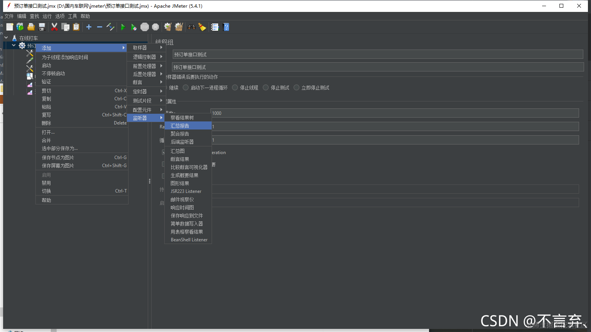
Task: Click the Start no pauses icon
Action: coord(134,27)
